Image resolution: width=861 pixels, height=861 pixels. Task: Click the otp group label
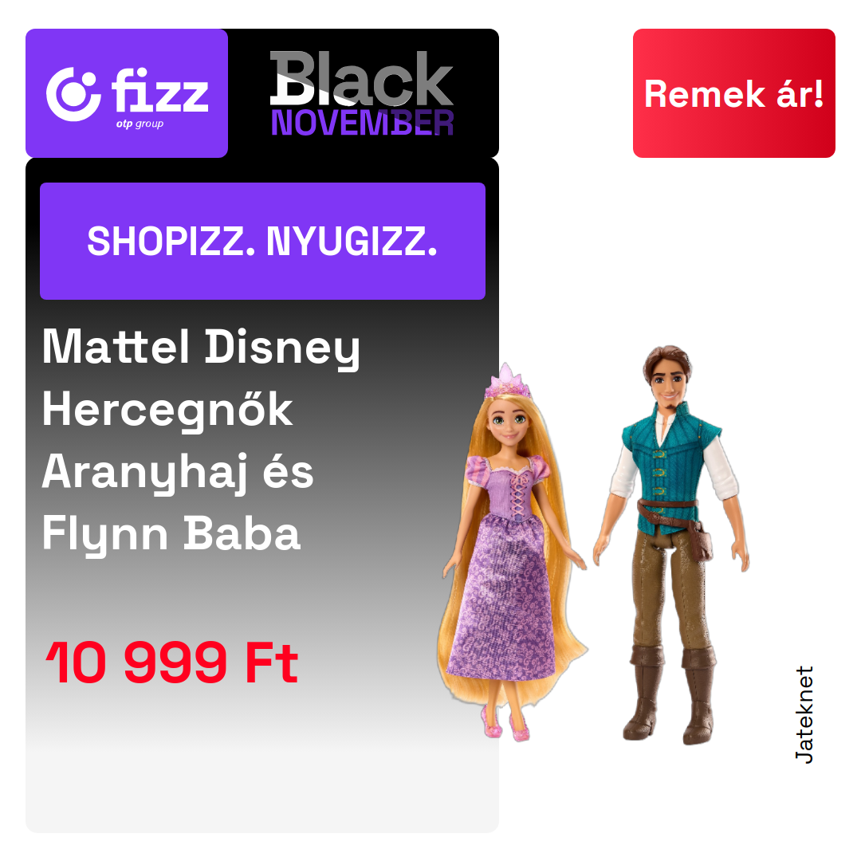click(x=140, y=124)
